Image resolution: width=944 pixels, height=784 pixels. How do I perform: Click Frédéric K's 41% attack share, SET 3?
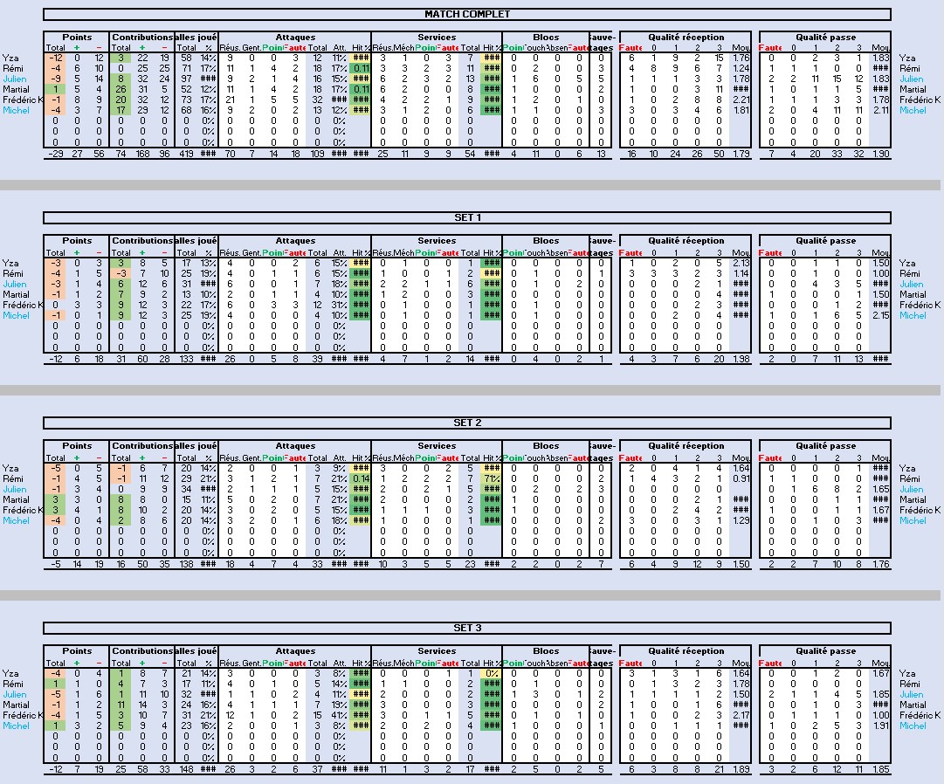[x=339, y=715]
